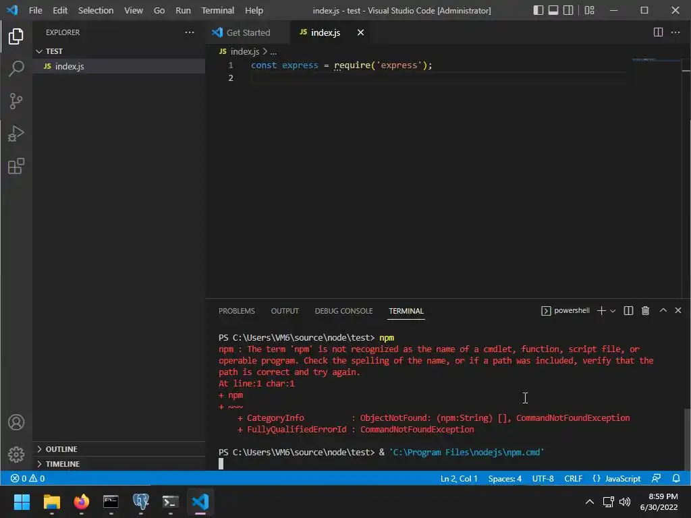Open the Search view icon
The image size is (691, 518).
click(x=16, y=69)
